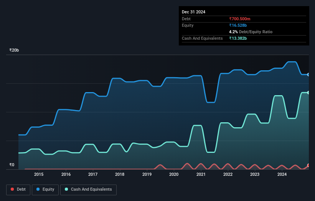The width and height of the screenshot is (315, 201).
Task: Select the red Debt endpoint marker
Action: point(308,165)
